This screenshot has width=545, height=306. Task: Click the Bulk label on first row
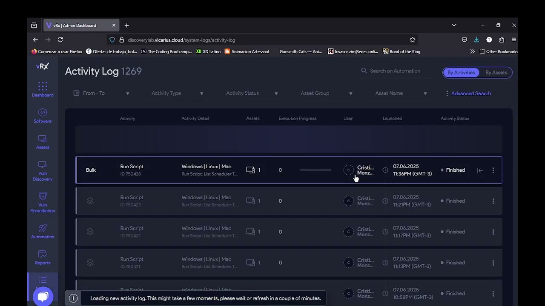91,170
